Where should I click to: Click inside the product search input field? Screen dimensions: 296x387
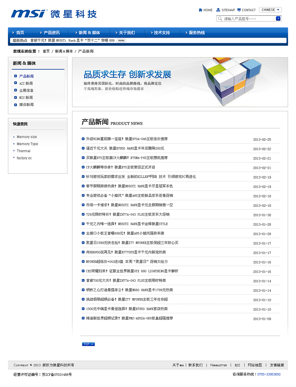point(248,18)
